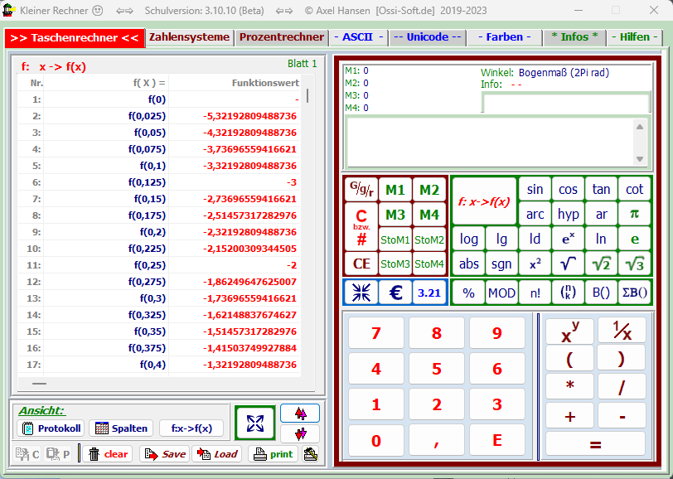673x479 pixels.
Task: Open the Prozentrechner tab
Action: [x=282, y=37]
